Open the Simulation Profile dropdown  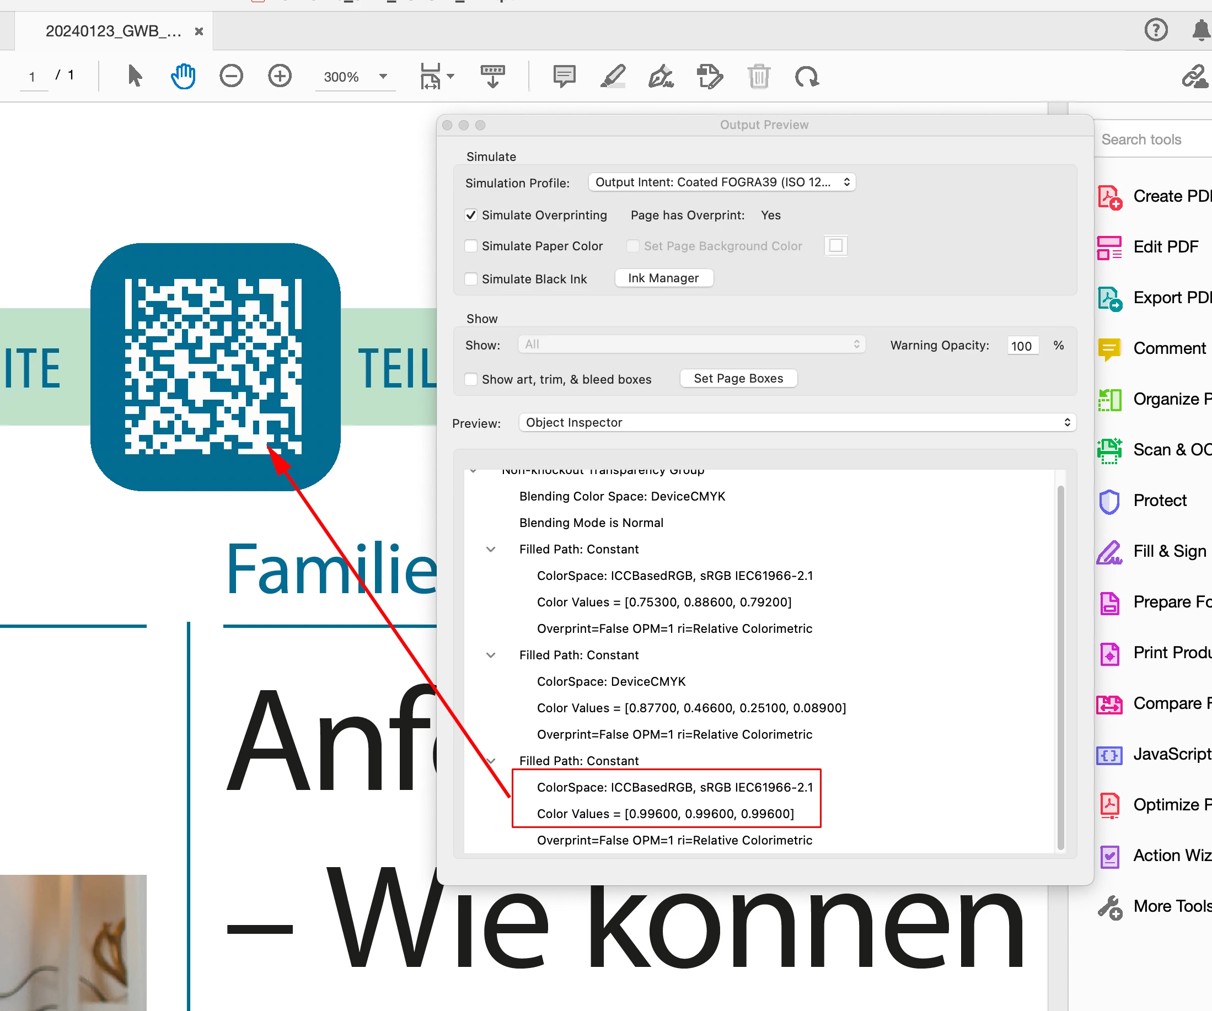tap(721, 182)
